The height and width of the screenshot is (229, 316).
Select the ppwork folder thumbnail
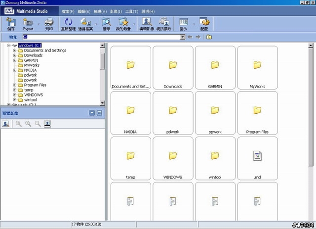215,113
